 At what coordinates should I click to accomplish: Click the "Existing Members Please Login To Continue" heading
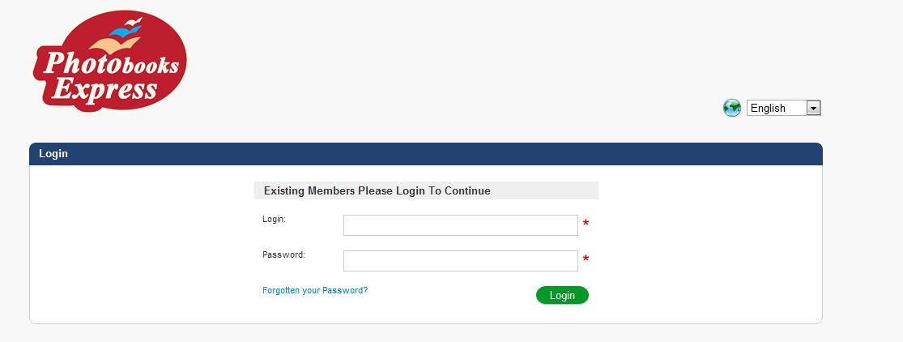377,191
